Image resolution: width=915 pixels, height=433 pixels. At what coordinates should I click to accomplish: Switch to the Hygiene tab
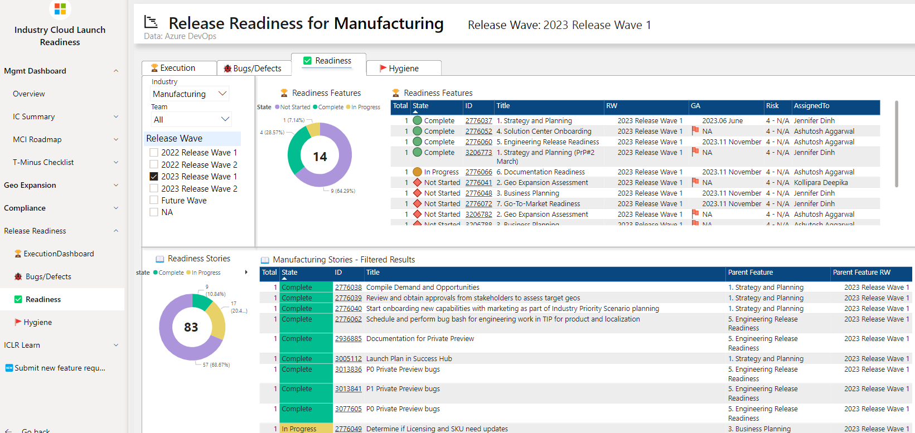(404, 68)
